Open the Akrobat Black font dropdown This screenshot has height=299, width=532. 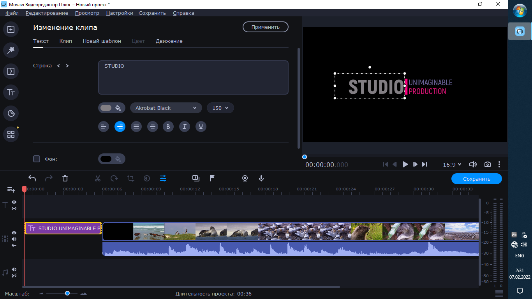click(166, 108)
